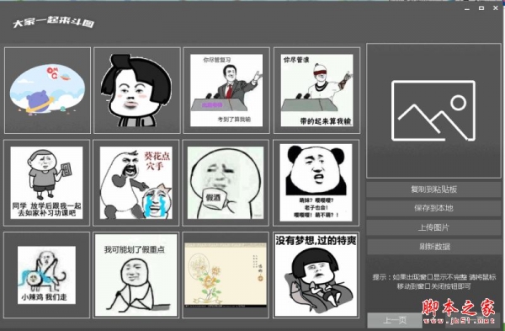Pick the yellow flower painting thumbnail
Screen dimensions: 505x331
[226, 275]
